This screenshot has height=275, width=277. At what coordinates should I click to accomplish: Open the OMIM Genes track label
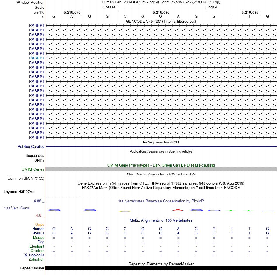(x=33, y=169)
